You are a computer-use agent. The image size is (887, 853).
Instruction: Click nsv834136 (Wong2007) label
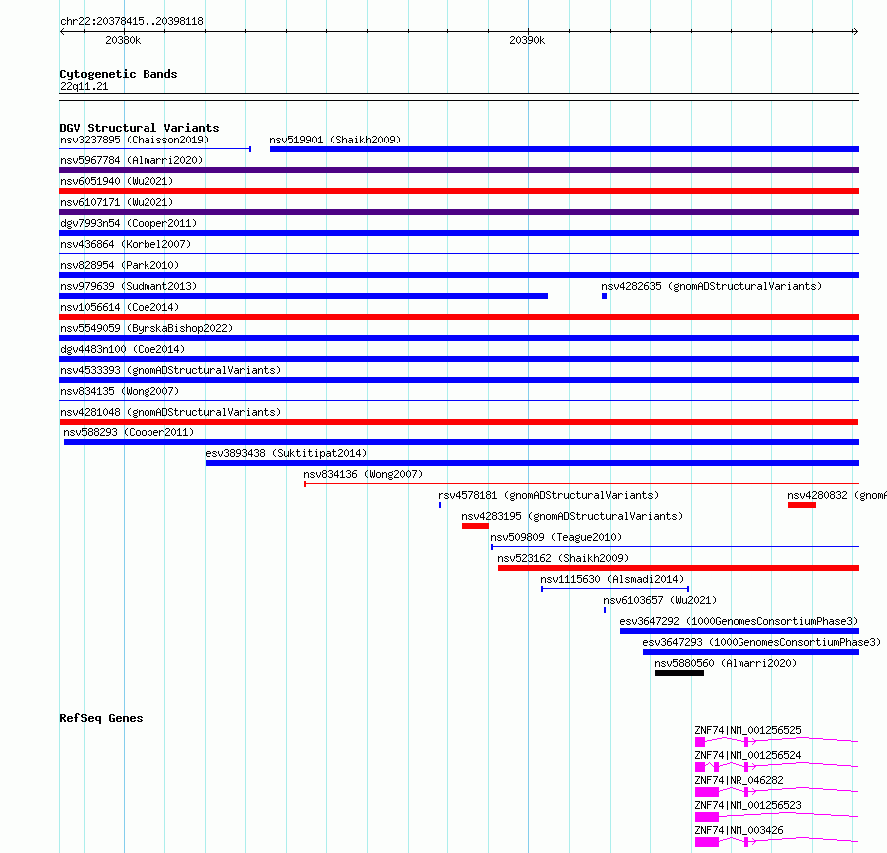coord(363,474)
